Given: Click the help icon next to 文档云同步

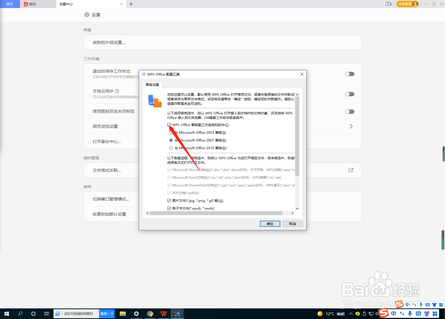Looking at the screenshot, I should [x=117, y=91].
